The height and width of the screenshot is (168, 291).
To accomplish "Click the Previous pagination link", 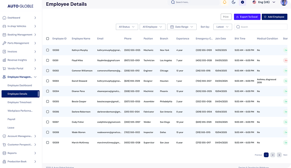I will (258, 155).
